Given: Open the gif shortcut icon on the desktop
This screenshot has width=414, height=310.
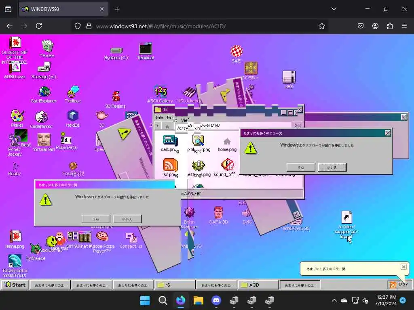Looking at the screenshot, I should [346, 224].
